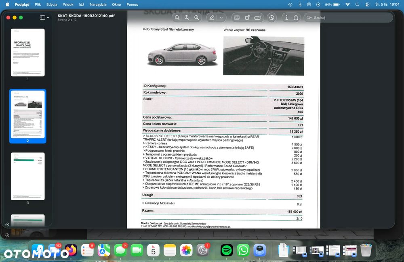Screen dimensions: 404x262
Task: Open the Apple menu
Action: [x=7, y=4]
